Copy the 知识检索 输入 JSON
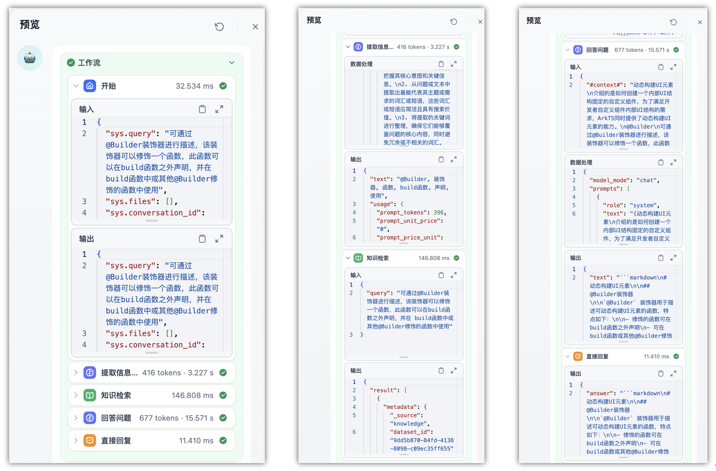Image resolution: width=716 pixels, height=471 pixels. [x=441, y=275]
